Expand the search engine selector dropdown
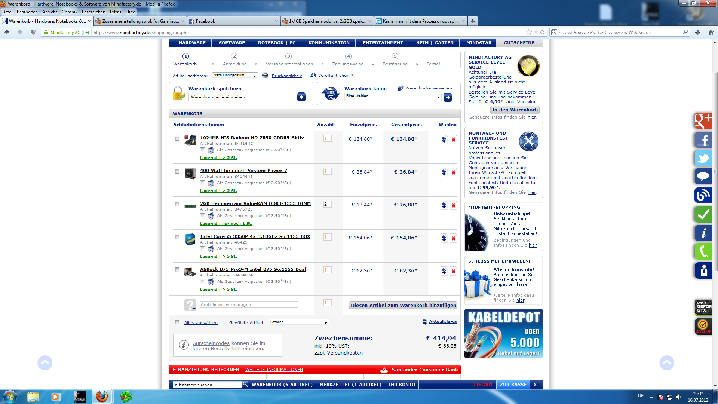 556,33
